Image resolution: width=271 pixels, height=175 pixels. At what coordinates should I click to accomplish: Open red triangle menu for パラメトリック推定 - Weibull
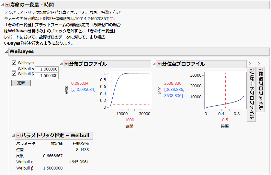point(18,136)
